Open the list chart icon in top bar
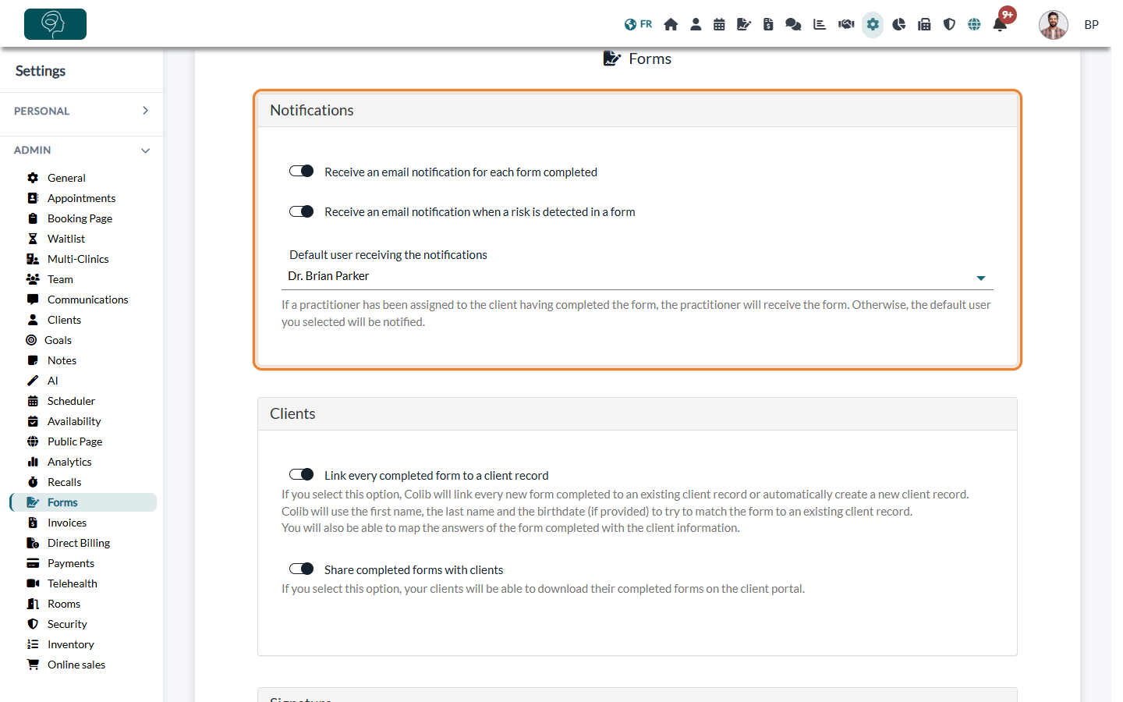1123x702 pixels. [x=820, y=24]
